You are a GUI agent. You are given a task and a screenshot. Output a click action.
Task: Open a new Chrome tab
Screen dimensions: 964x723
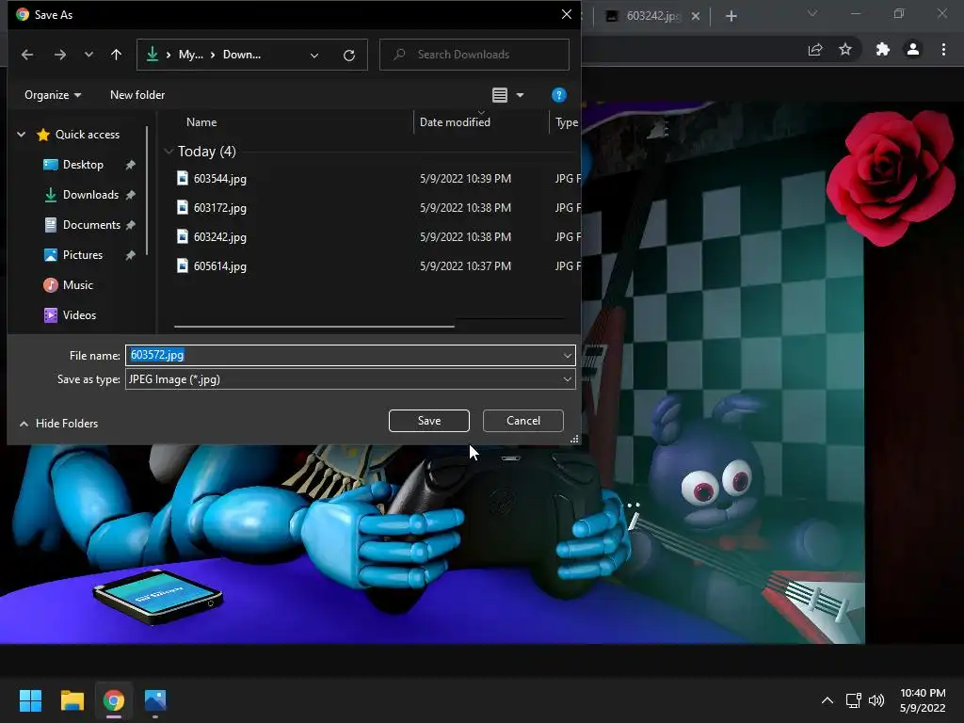[731, 16]
